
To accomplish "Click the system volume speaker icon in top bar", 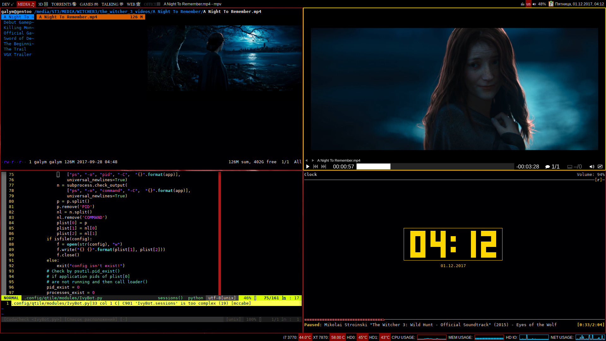I will coord(534,4).
